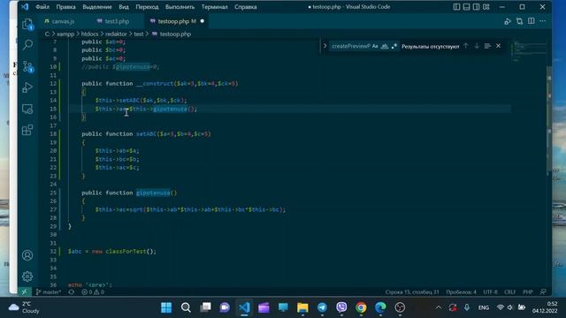Open the editor More Actions menu

[x=543, y=21]
